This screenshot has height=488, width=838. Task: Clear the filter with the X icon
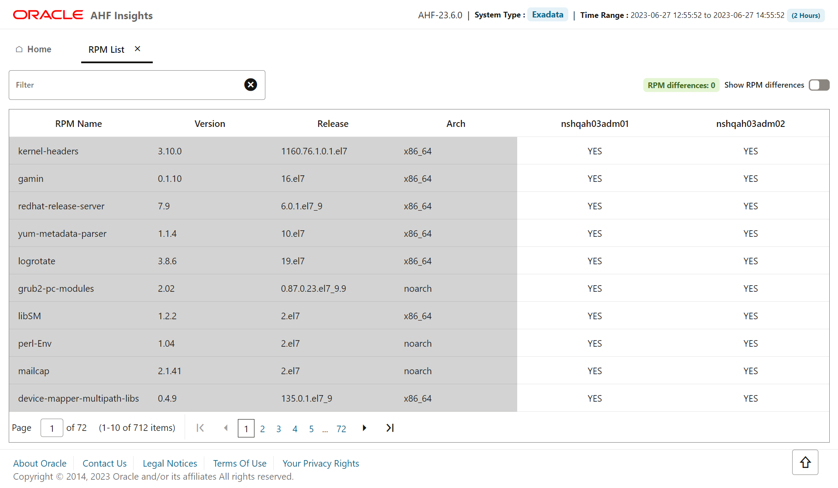click(251, 85)
